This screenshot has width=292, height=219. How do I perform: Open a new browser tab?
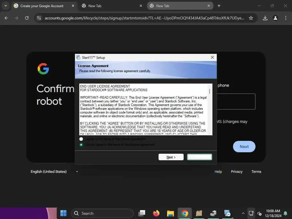pos(219,6)
